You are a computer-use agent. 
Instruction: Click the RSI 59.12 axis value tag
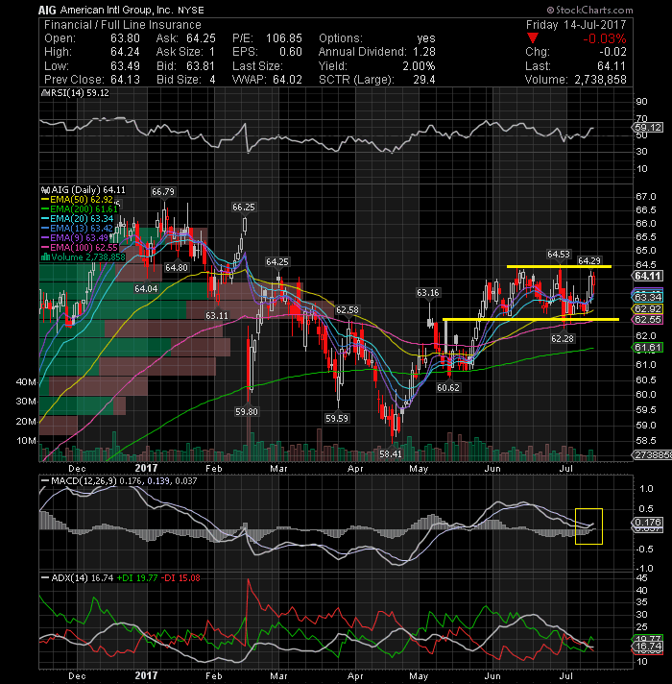(x=648, y=128)
